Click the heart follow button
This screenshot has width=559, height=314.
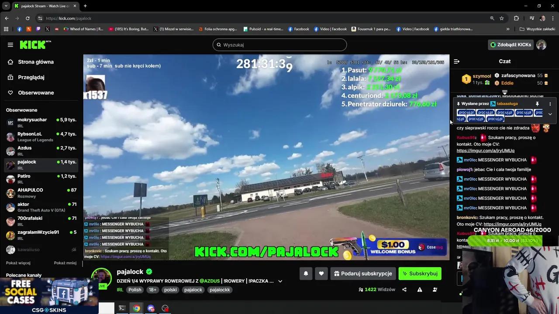(x=321, y=273)
